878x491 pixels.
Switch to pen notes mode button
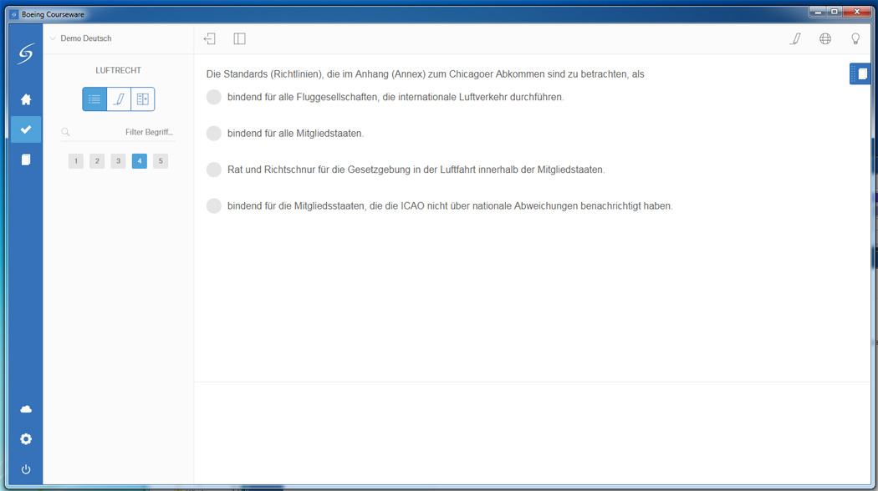pyautogui.click(x=119, y=99)
